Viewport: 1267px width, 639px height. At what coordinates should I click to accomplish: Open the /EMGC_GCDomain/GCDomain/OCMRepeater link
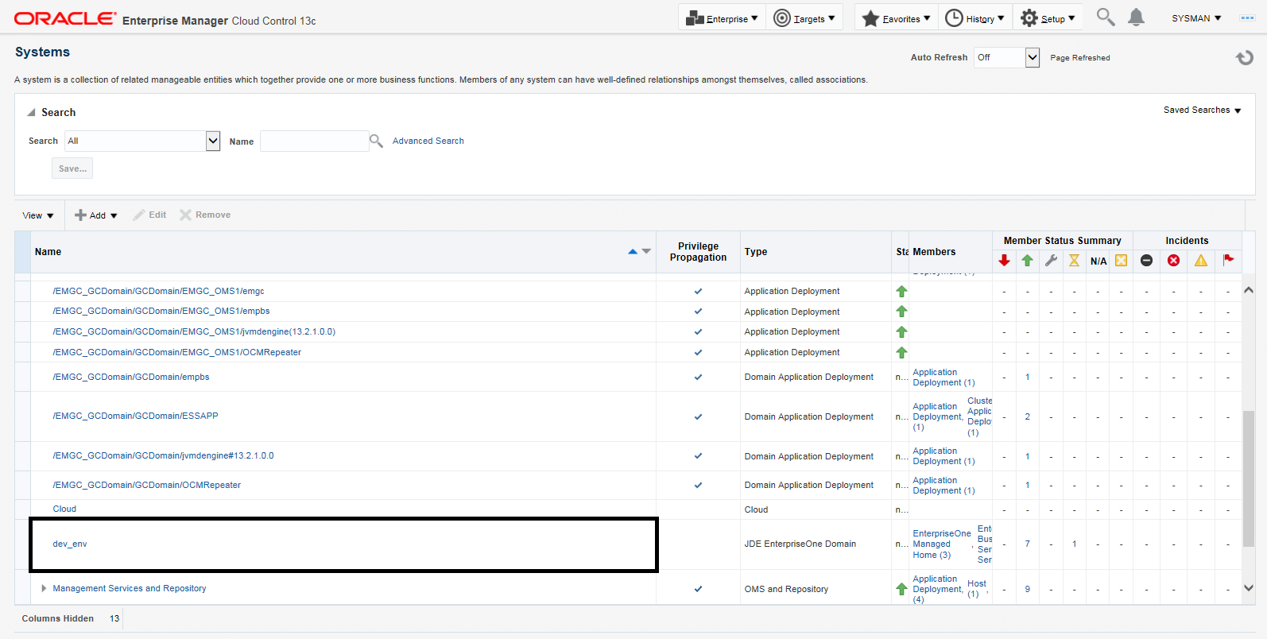click(146, 485)
